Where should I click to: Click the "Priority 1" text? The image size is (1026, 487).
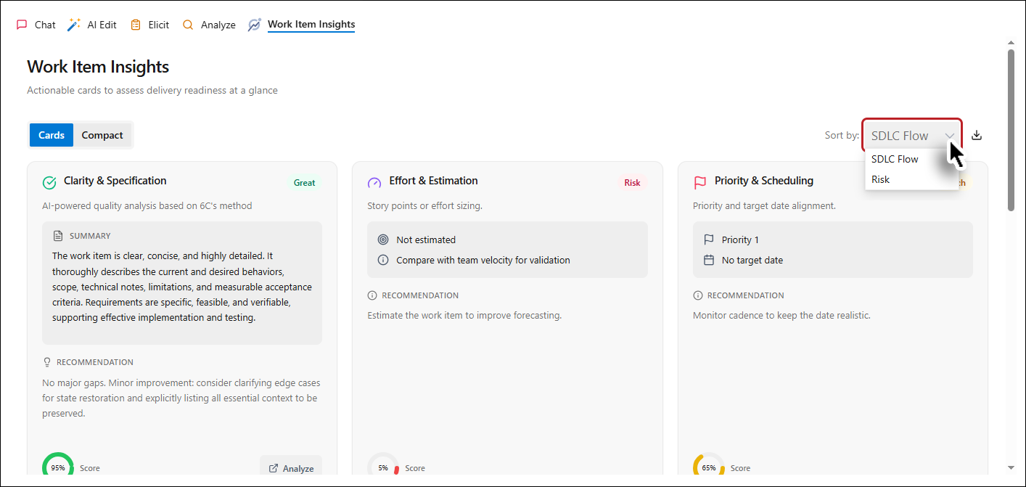(740, 240)
